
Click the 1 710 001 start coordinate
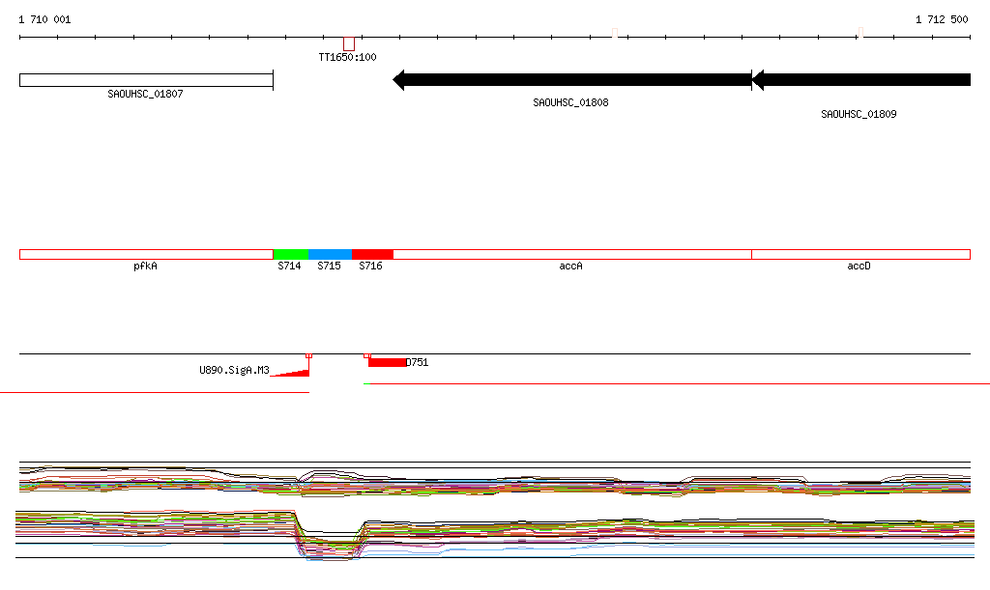(44, 19)
